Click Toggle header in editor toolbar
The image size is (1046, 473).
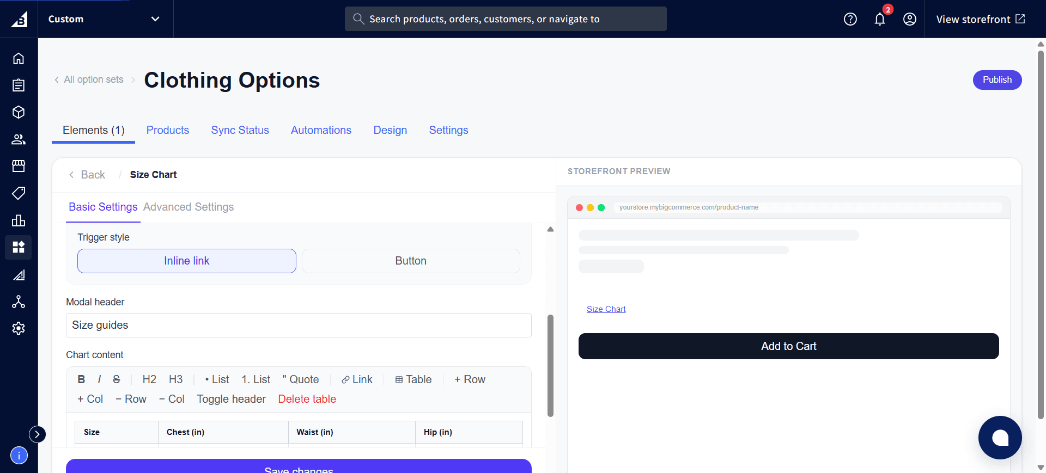coord(231,399)
